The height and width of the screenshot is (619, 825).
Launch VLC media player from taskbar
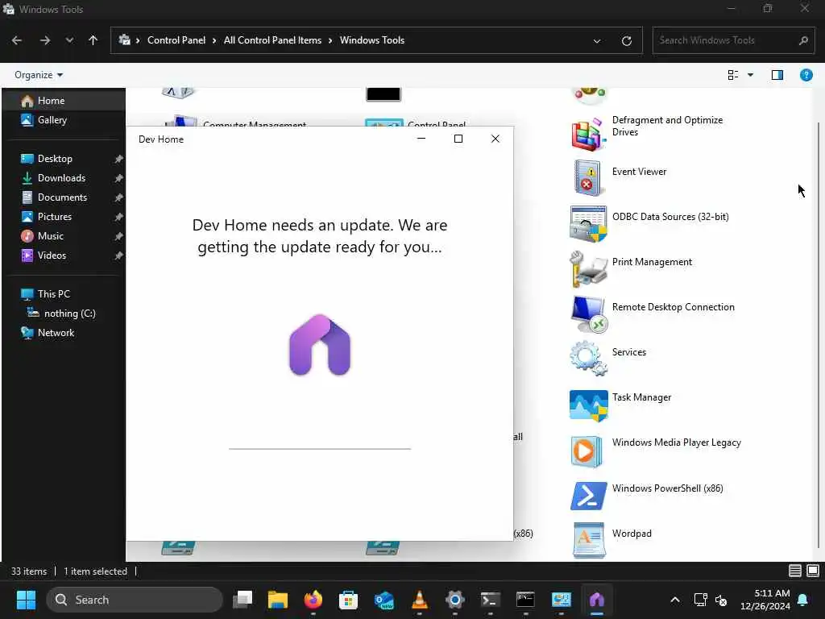click(x=419, y=600)
